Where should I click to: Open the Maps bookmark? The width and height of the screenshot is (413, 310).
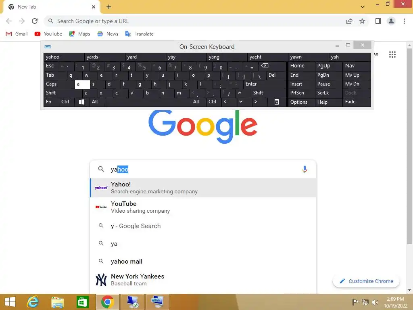point(79,34)
